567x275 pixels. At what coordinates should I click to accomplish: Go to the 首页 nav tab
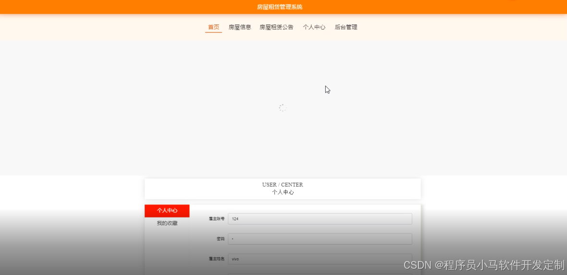(x=213, y=27)
